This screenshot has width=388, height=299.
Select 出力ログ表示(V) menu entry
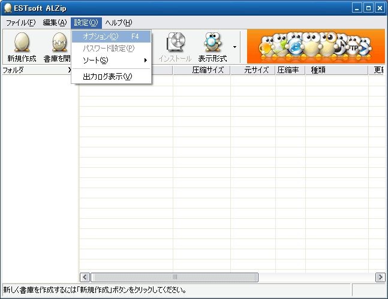pos(111,77)
